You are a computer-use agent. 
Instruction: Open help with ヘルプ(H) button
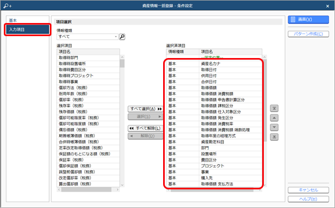click(308, 199)
